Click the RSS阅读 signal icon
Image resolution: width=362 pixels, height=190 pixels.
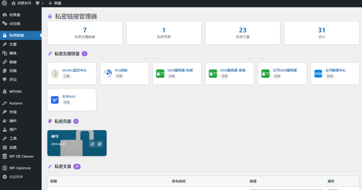(x=107, y=74)
